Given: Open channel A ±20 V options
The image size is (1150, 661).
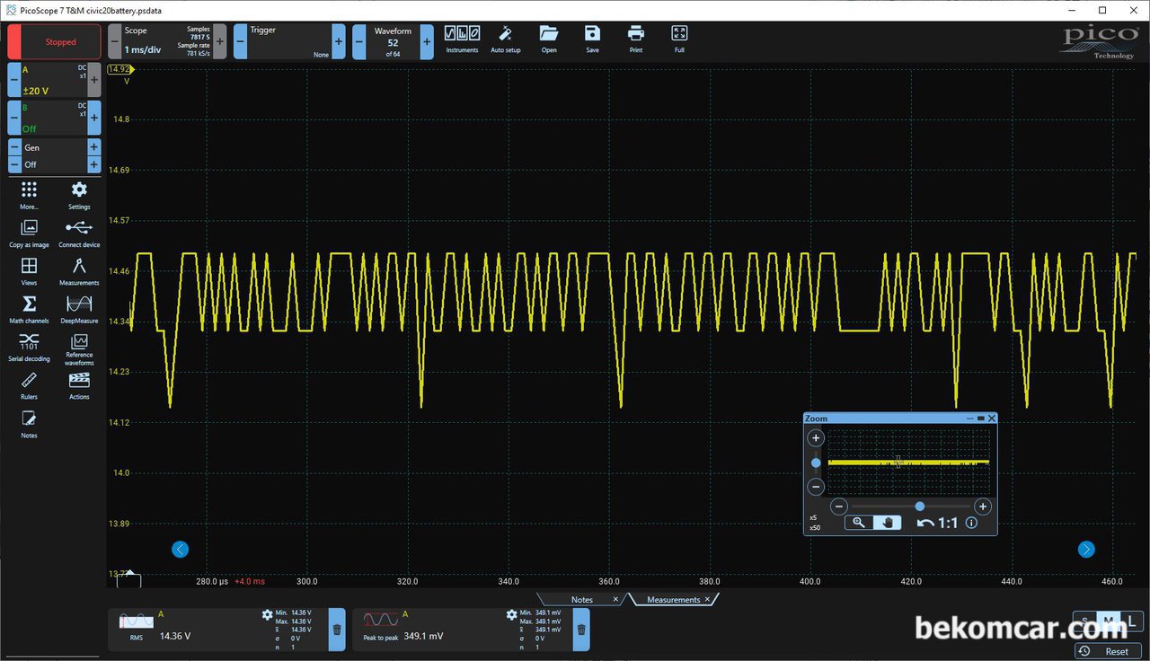Looking at the screenshot, I should pyautogui.click(x=54, y=80).
